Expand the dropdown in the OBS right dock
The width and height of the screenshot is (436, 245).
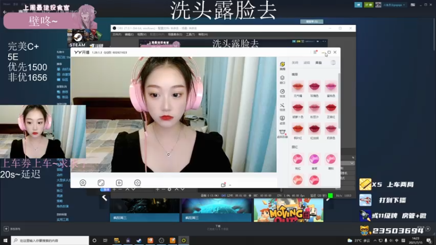tap(352, 163)
